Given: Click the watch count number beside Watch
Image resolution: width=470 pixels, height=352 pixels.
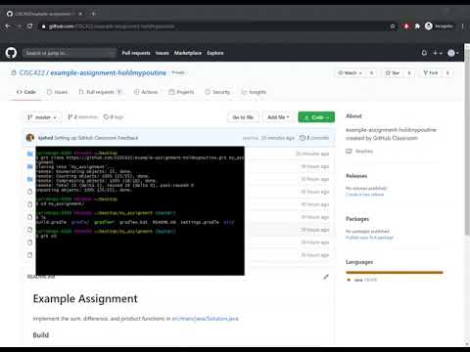Looking at the screenshot, I should point(371,72).
